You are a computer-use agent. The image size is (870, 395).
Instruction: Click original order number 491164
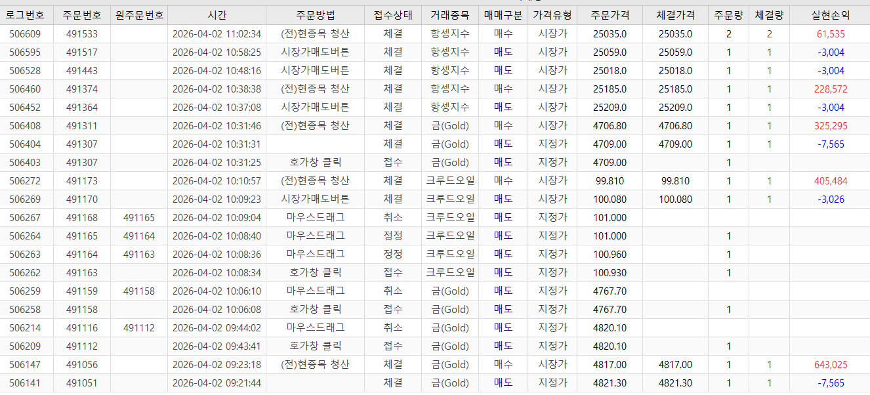coord(139,236)
